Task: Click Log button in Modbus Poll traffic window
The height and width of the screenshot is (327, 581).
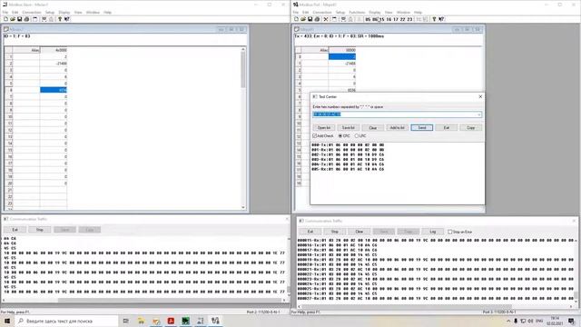Action: (x=432, y=232)
